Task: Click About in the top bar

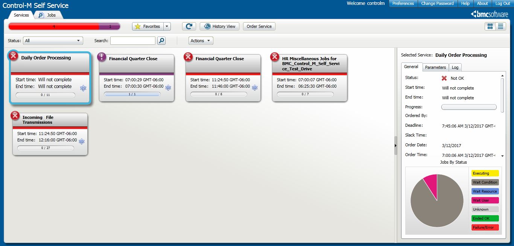Action: point(482,3)
